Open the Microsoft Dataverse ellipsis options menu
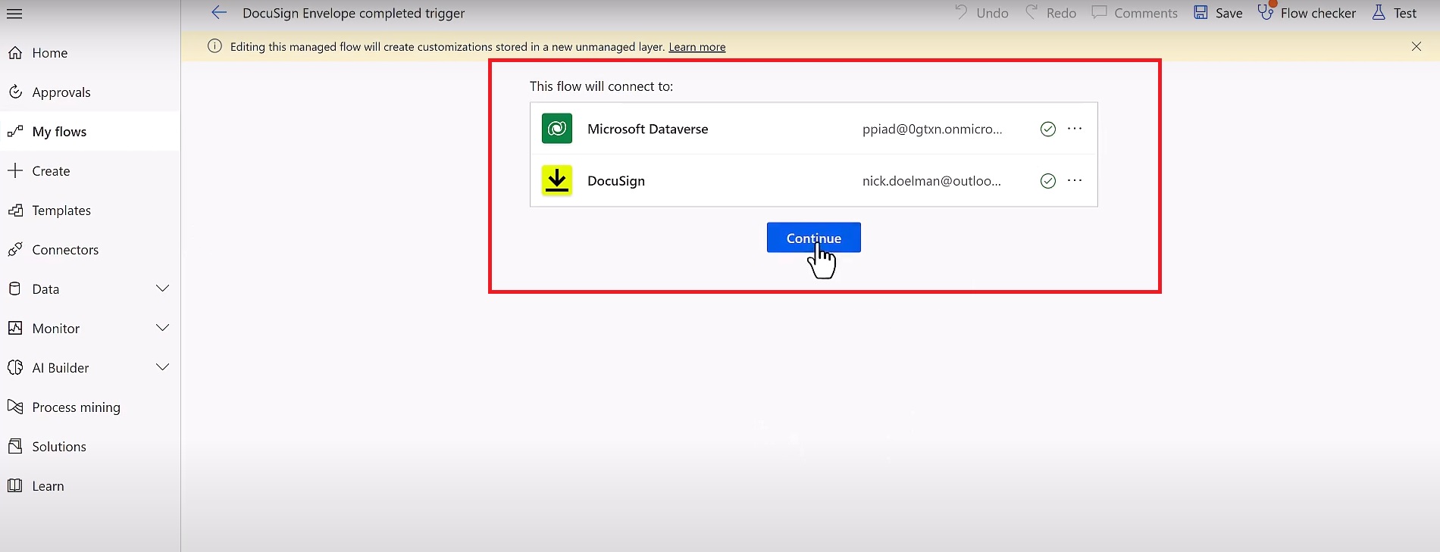 [1075, 129]
